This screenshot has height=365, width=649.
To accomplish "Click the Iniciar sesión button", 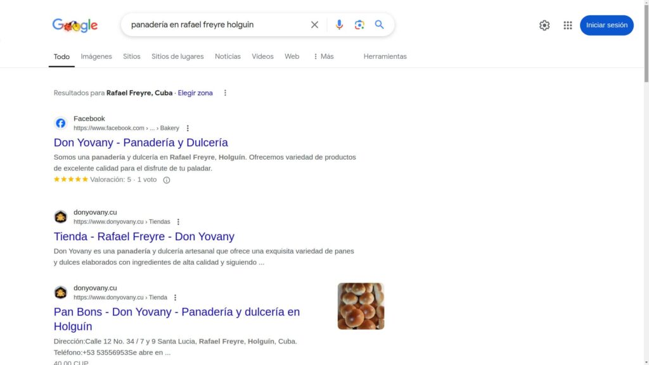I will (607, 25).
